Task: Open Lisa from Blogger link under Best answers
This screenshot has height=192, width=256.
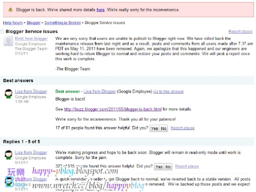Action: pyautogui.click(x=31, y=91)
